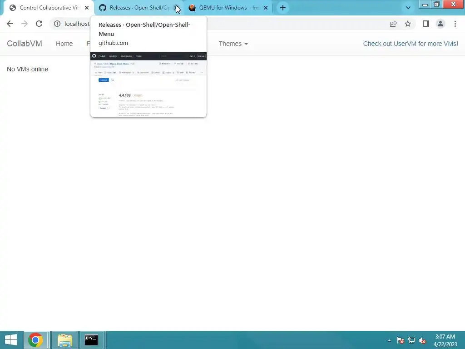The height and width of the screenshot is (349, 465).
Task: Open Check out UserVM for more VMs link
Action: [411, 44]
